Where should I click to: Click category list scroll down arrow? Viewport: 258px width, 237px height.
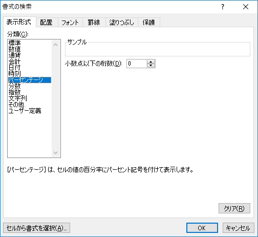click(56, 152)
